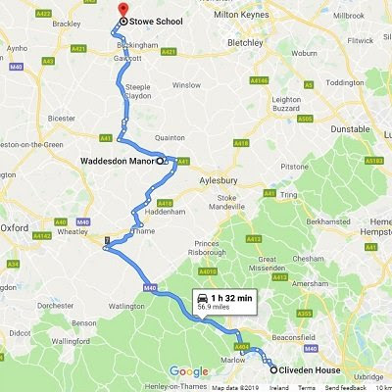Click the A422 road shield near Brackley
Image resolution: width=392 pixels, height=392 pixels.
pos(43,14)
